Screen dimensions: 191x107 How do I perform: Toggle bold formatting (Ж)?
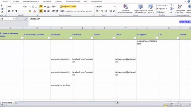click(x=9, y=11)
